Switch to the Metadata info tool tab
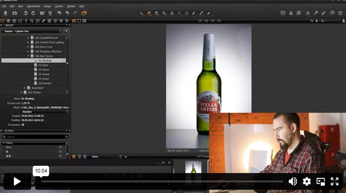Viewport: 346px width, 193px height. [x=55, y=21]
